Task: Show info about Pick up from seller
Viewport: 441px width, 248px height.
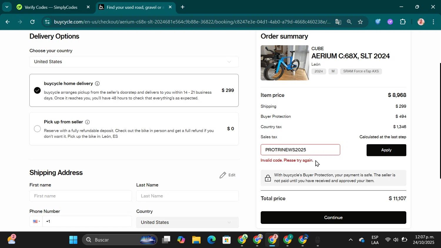Action: [x=87, y=122]
